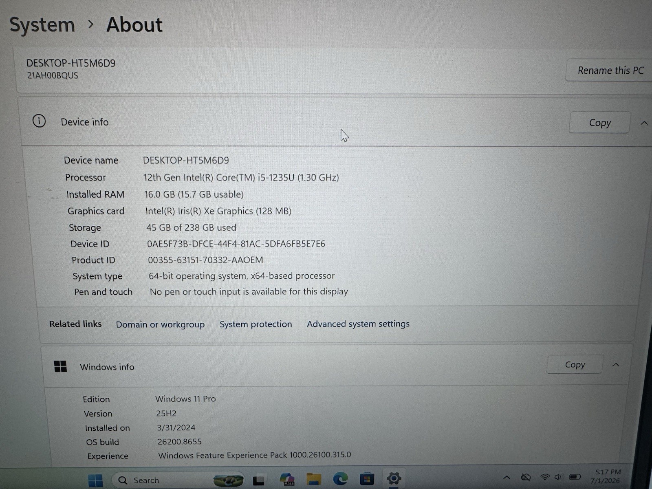Show hidden system tray icons
Screen dimensions: 652x489
pos(507,477)
